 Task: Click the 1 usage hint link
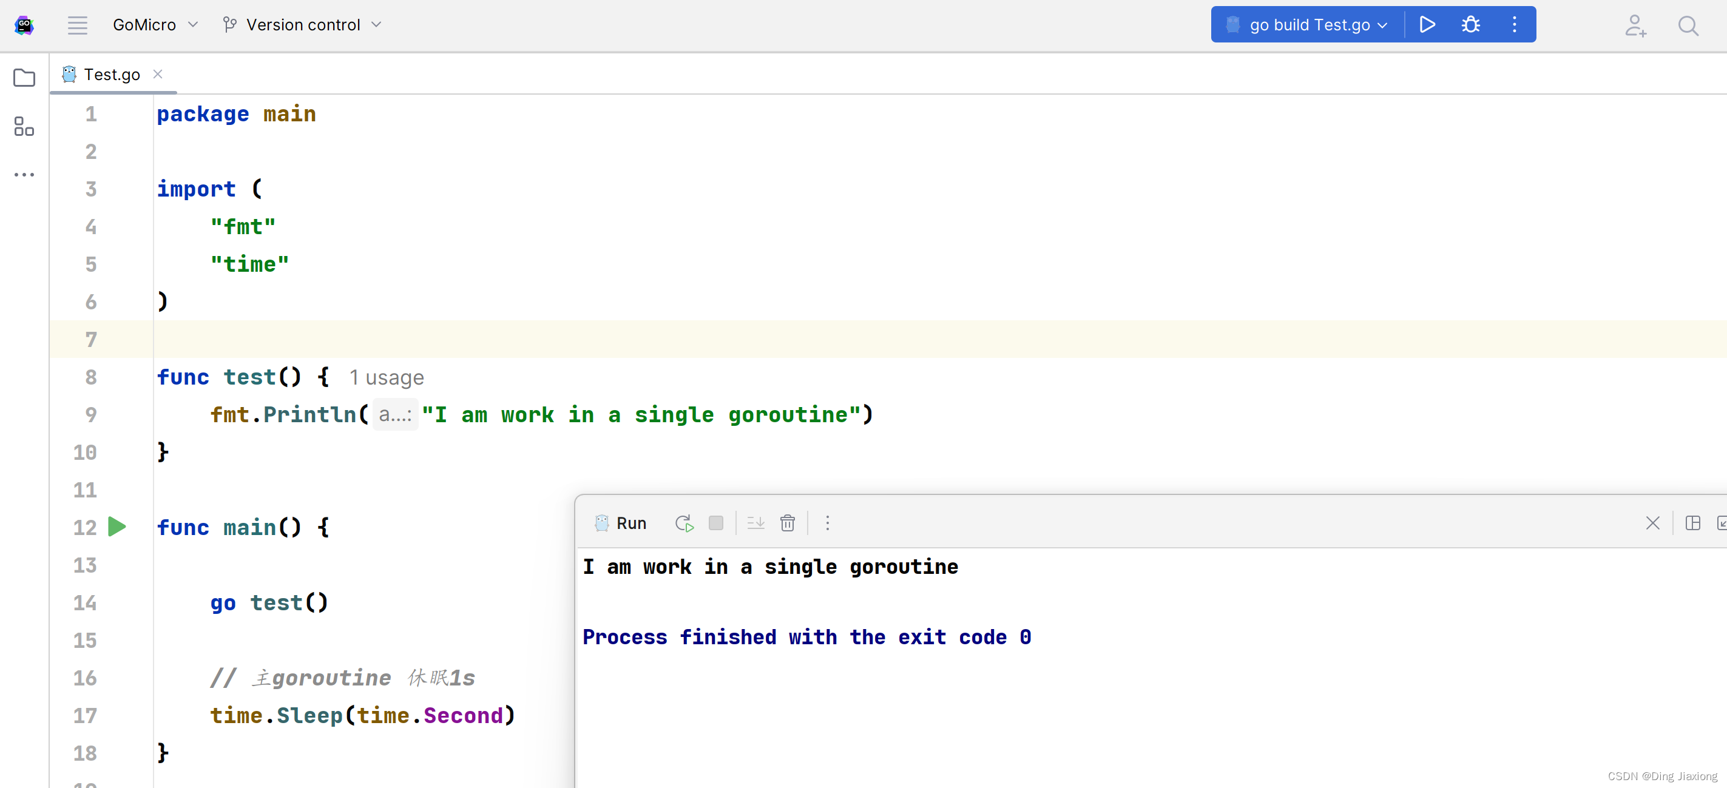tap(386, 377)
